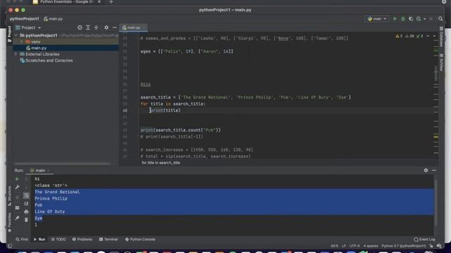The width and height of the screenshot is (451, 253).
Task: Start debugging with the bug icon
Action: pyautogui.click(x=403, y=19)
